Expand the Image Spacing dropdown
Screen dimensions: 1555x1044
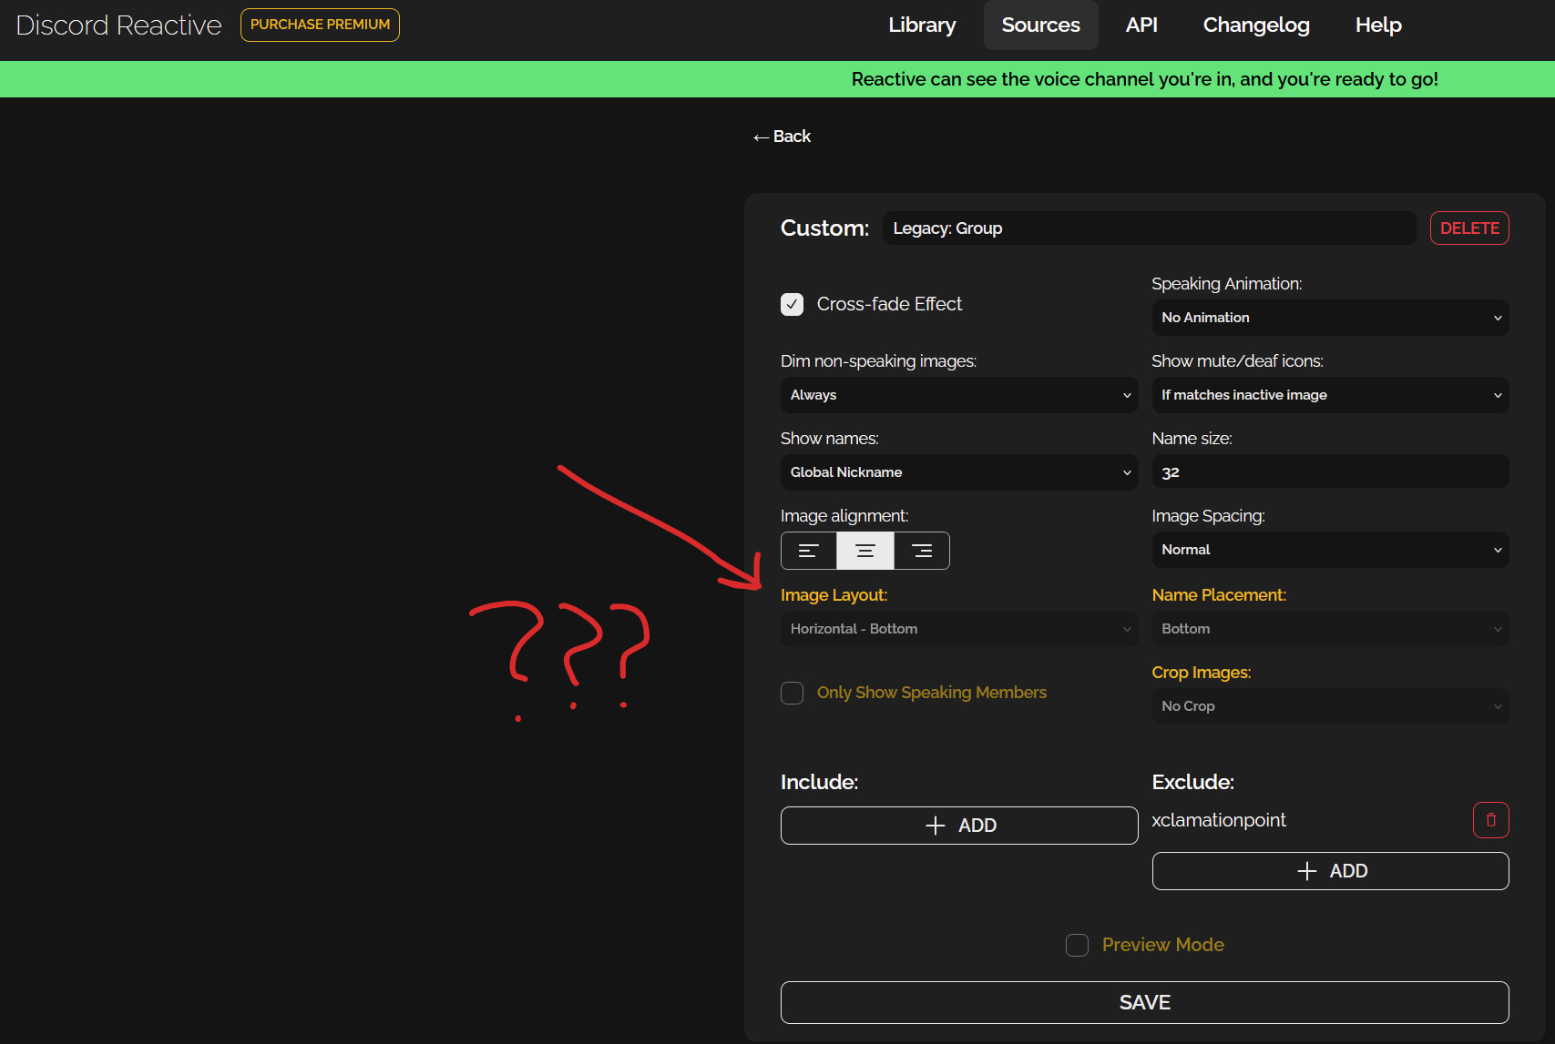1330,550
